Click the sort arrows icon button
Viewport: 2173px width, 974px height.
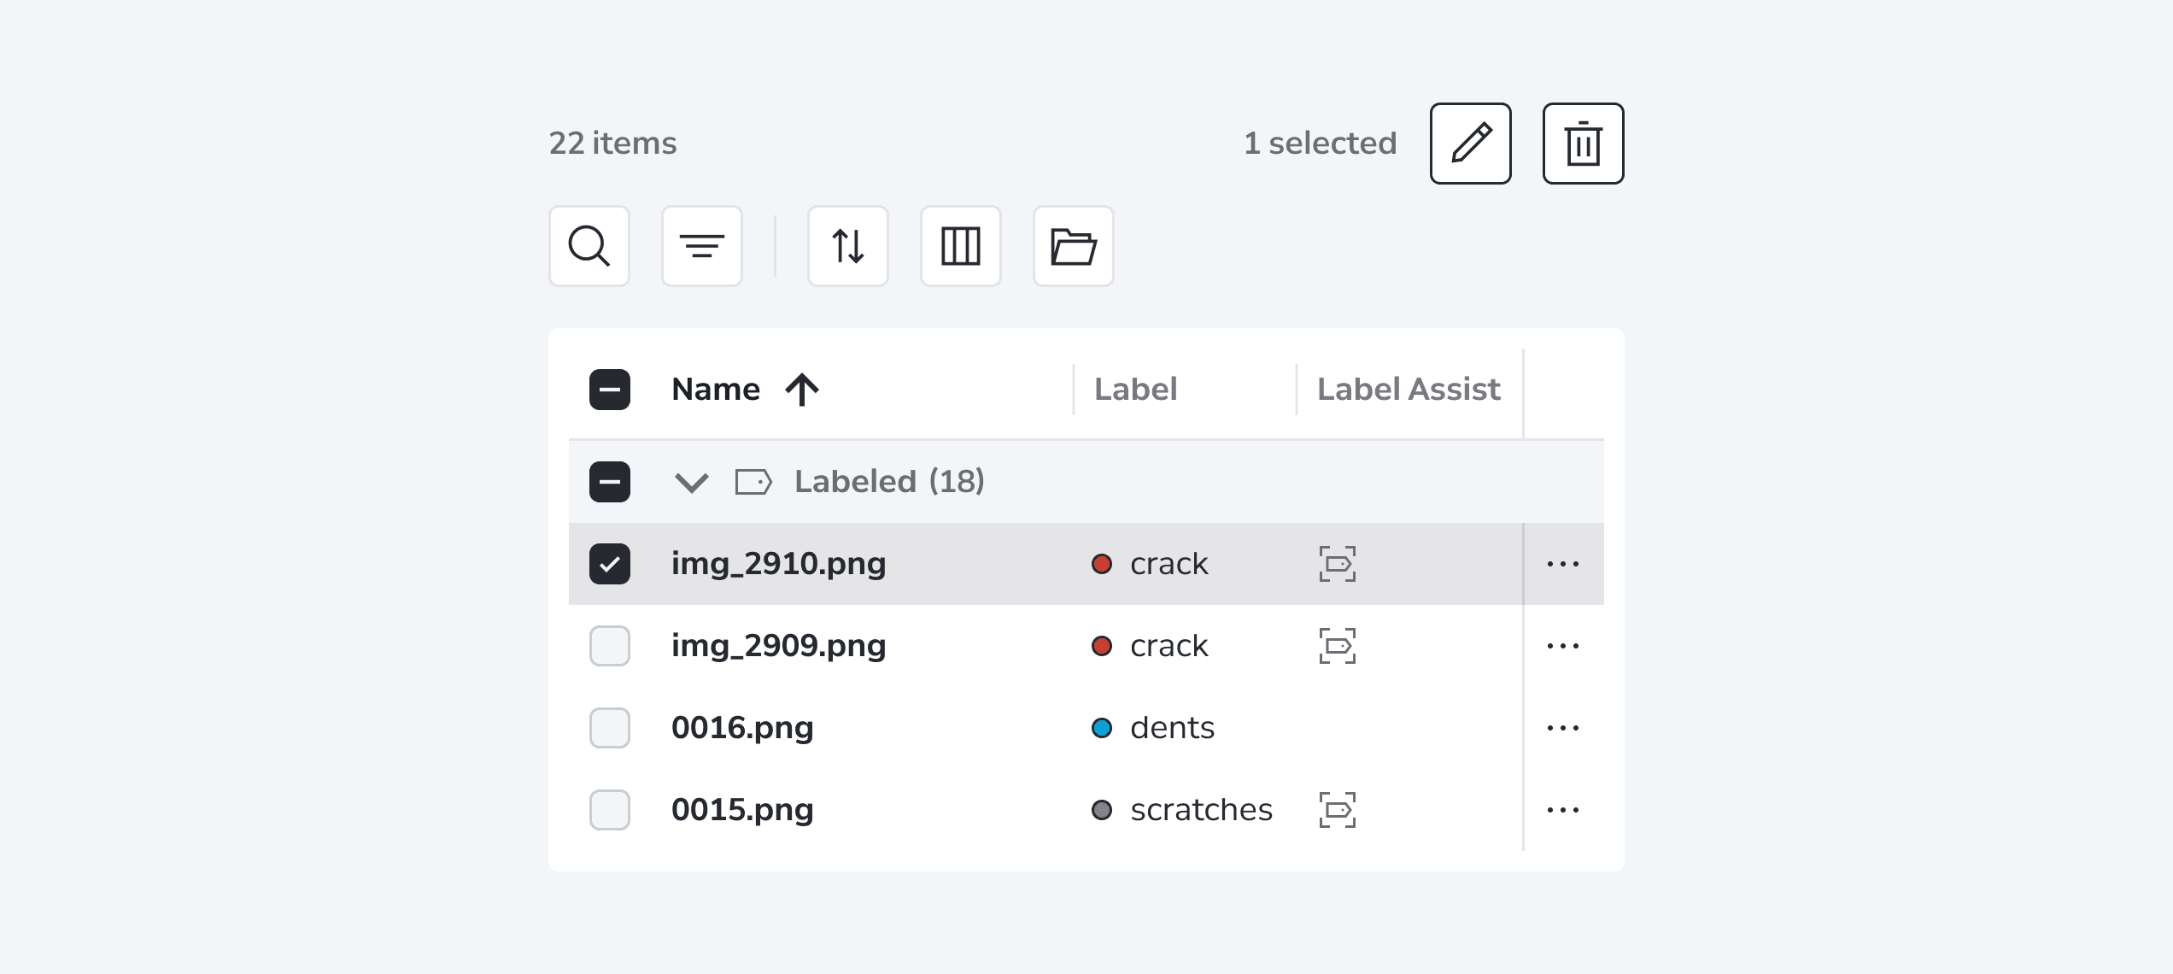click(848, 246)
